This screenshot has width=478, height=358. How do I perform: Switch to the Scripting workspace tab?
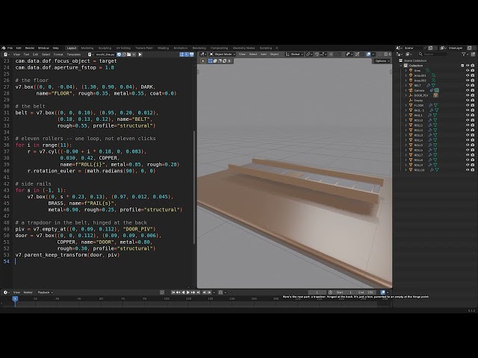point(266,48)
